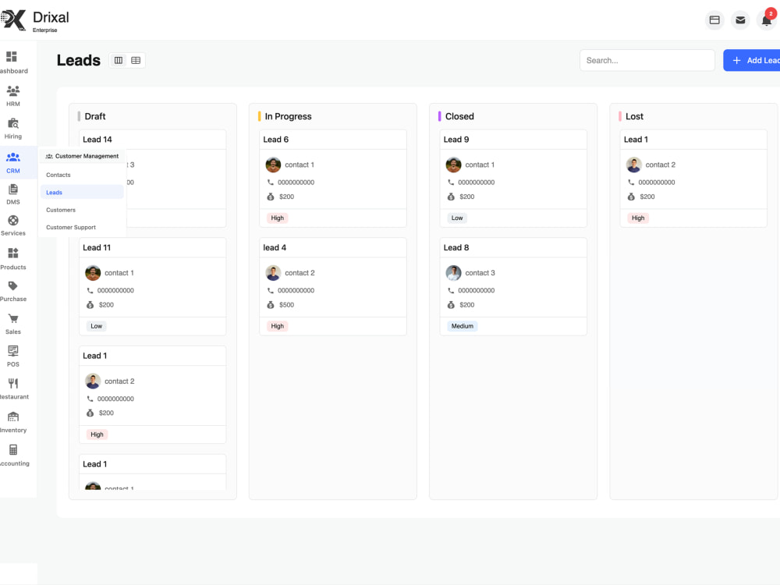Click contact 1 avatar on Lead 11
The image size is (780, 585).
coord(93,272)
